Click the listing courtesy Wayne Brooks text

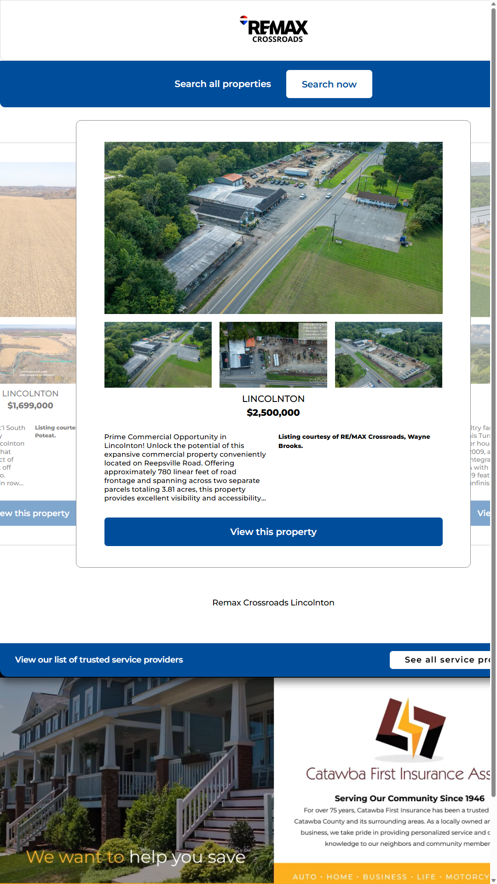coord(354,441)
